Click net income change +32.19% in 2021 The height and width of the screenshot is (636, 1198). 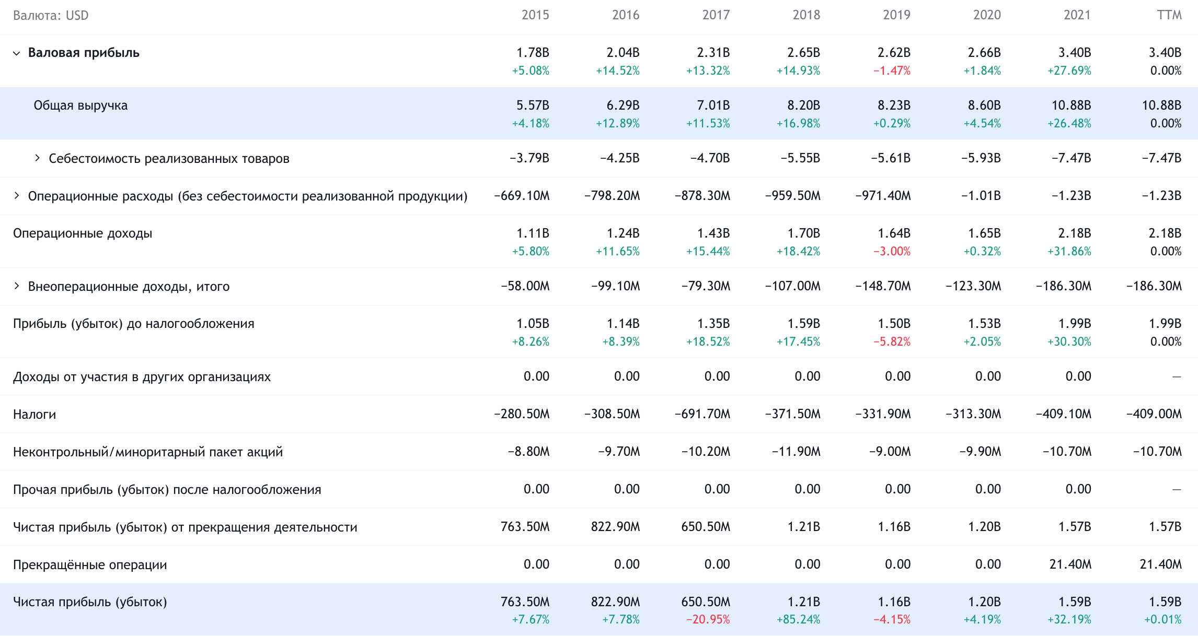tap(1069, 620)
